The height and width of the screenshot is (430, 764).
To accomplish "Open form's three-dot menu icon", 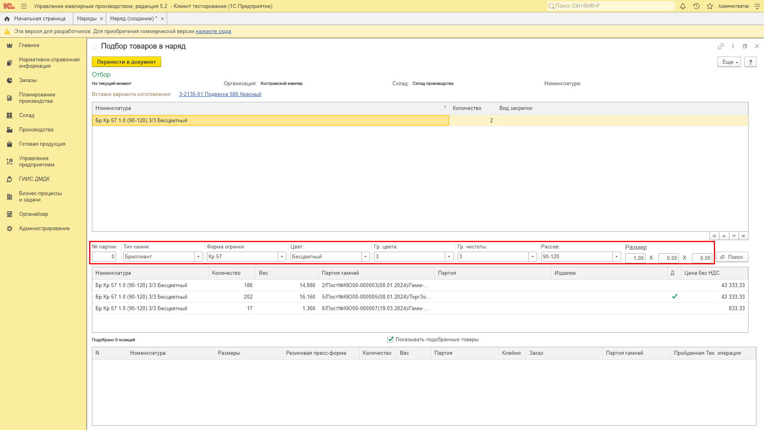I will tap(733, 46).
